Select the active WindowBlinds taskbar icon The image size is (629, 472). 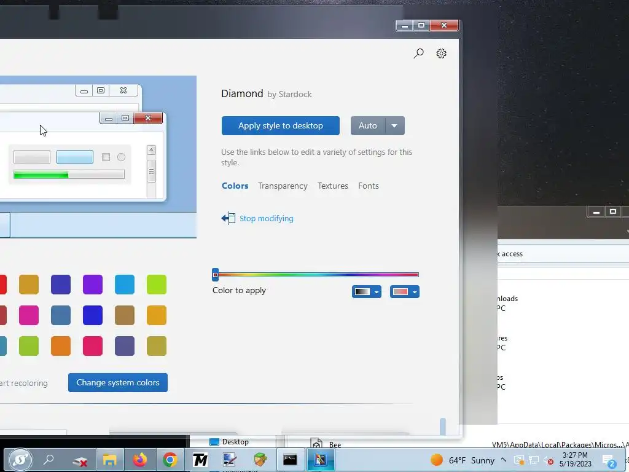pos(320,460)
